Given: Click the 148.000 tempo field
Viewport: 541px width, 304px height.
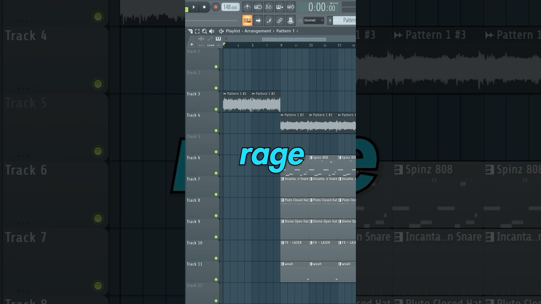Looking at the screenshot, I should 230,7.
